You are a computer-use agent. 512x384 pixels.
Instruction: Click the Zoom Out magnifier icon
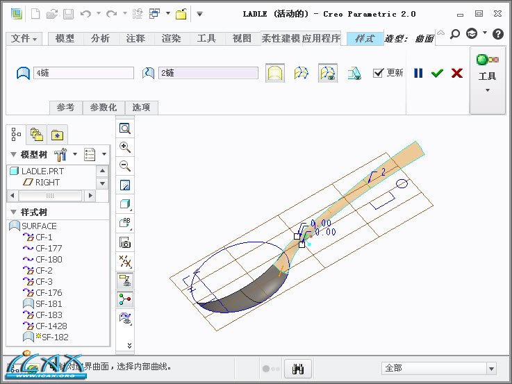pos(125,166)
